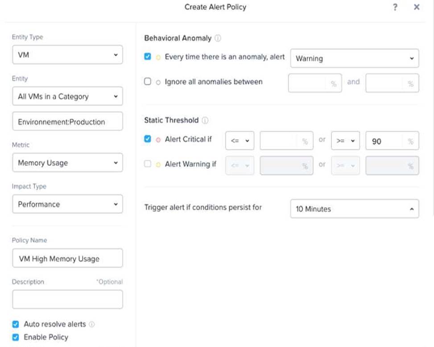The width and height of the screenshot is (434, 347).
Task: Open the Performance impact type dropdown
Action: (67, 204)
